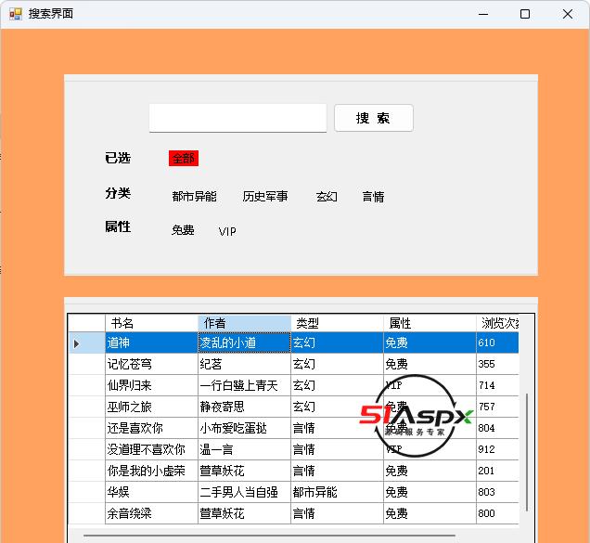This screenshot has width=590, height=543.
Task: Click inside the search text box
Action: pos(237,118)
